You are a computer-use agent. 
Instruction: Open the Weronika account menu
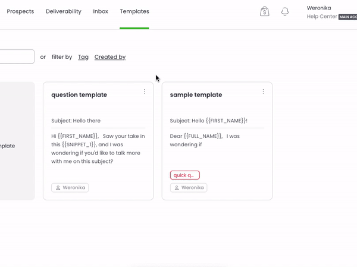321,8
